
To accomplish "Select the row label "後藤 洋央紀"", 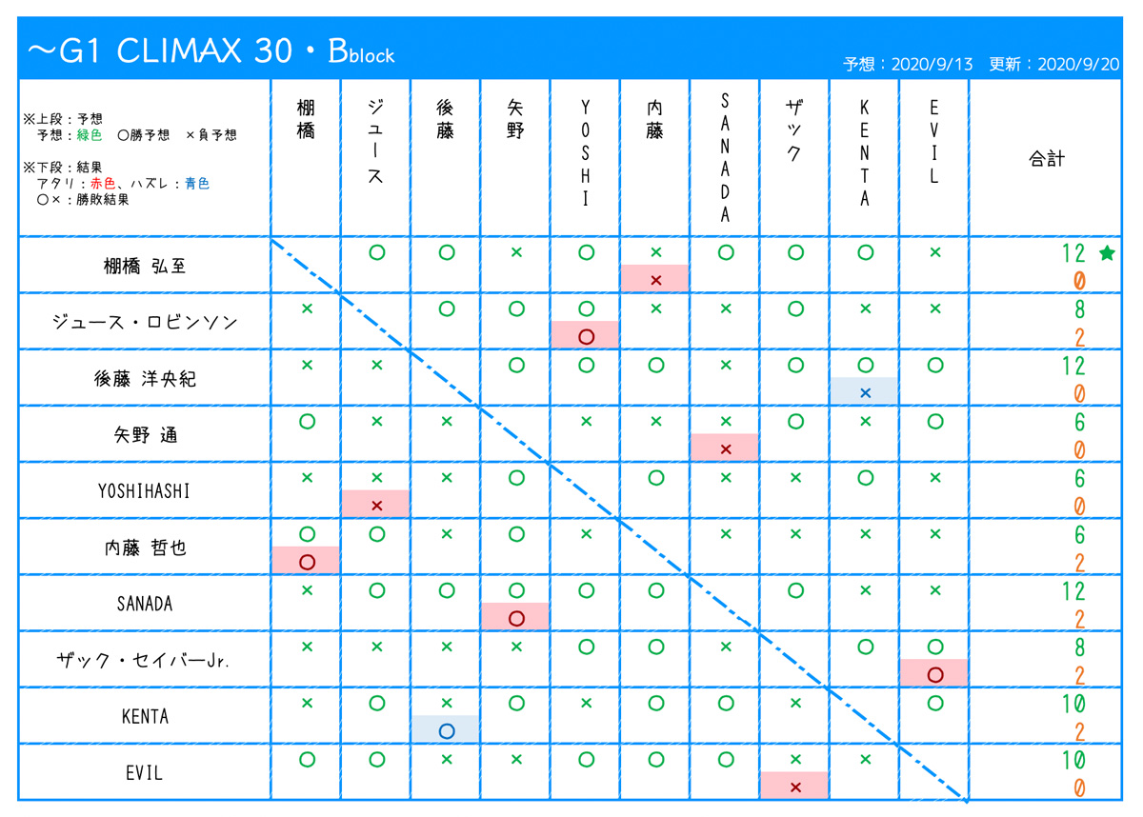I will (145, 378).
